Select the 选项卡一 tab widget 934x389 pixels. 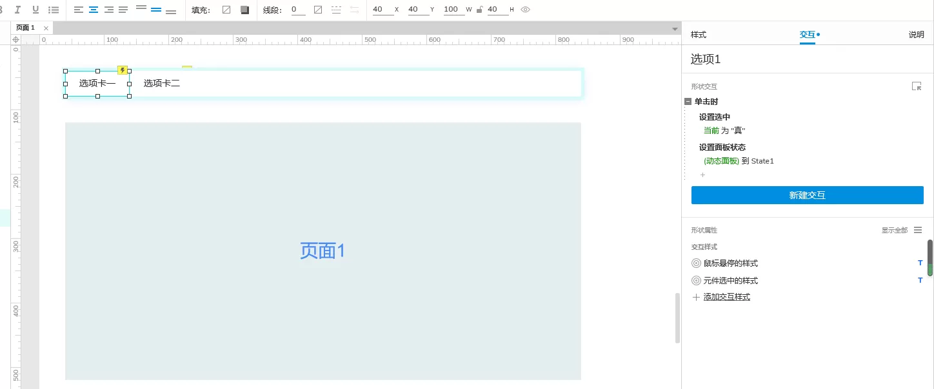(97, 83)
